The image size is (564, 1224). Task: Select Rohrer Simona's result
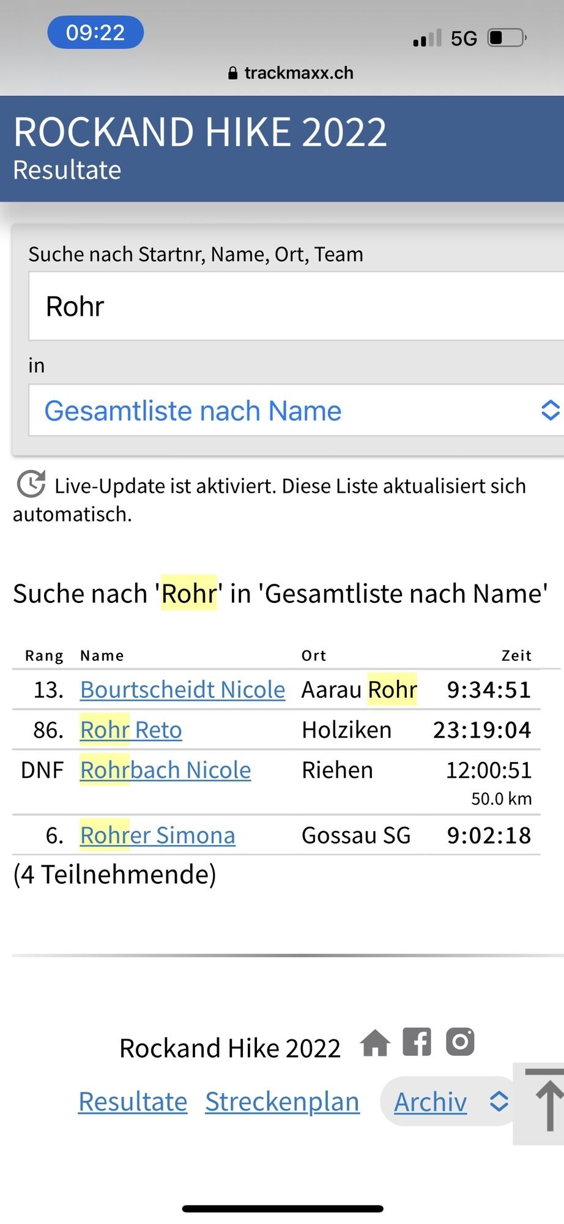click(157, 835)
